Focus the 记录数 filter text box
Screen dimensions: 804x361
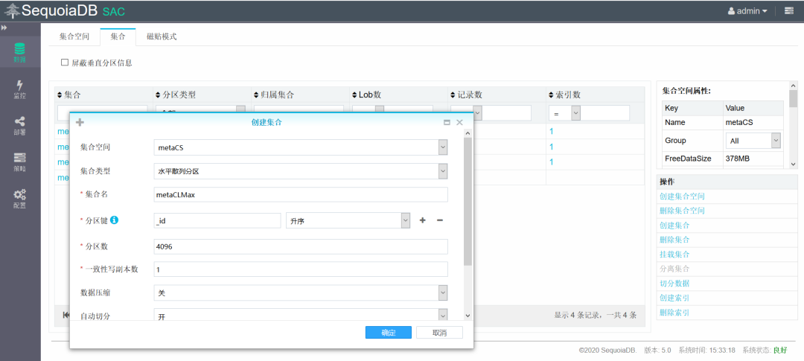click(507, 113)
